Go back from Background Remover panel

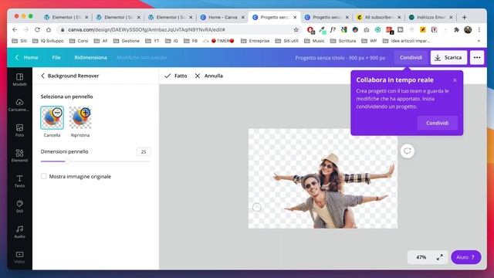[x=43, y=76]
